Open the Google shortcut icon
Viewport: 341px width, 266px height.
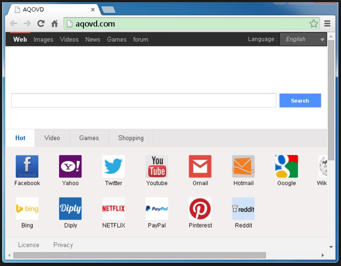[x=287, y=166]
